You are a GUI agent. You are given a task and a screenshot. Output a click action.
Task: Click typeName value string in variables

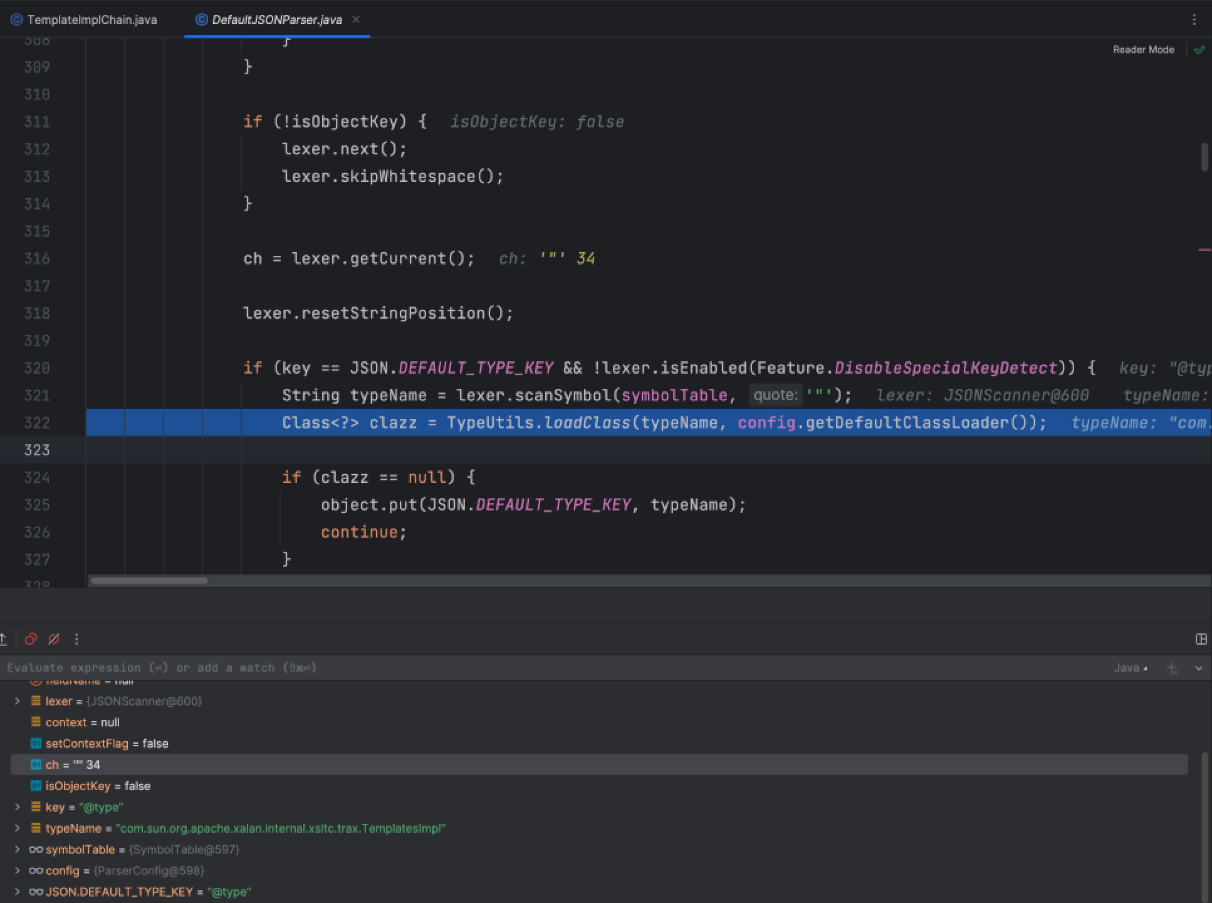point(281,828)
